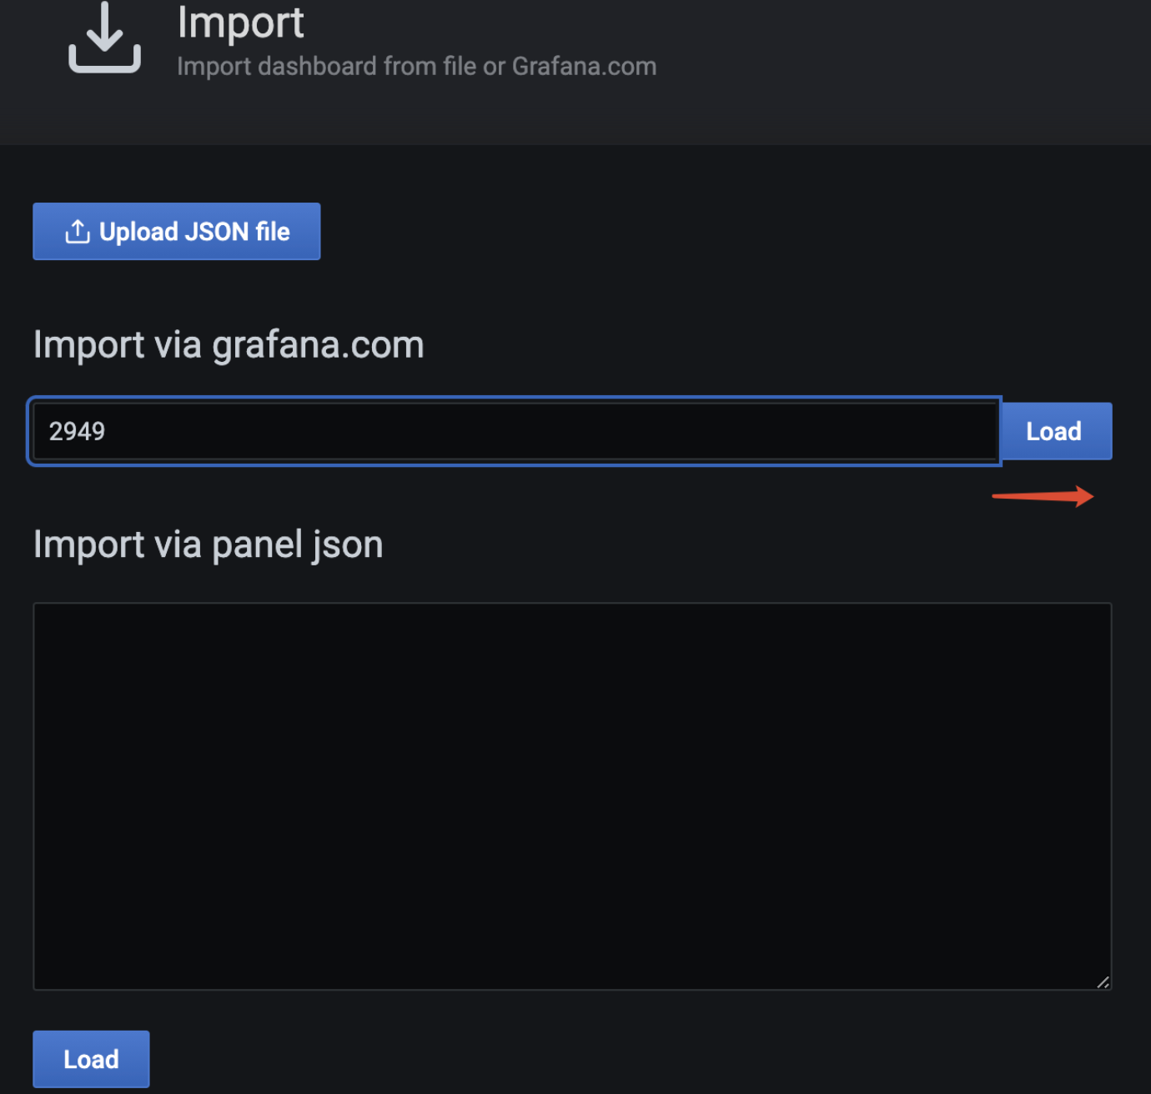Image resolution: width=1151 pixels, height=1094 pixels.
Task: Click the 2949 value in the input
Action: pos(77,431)
